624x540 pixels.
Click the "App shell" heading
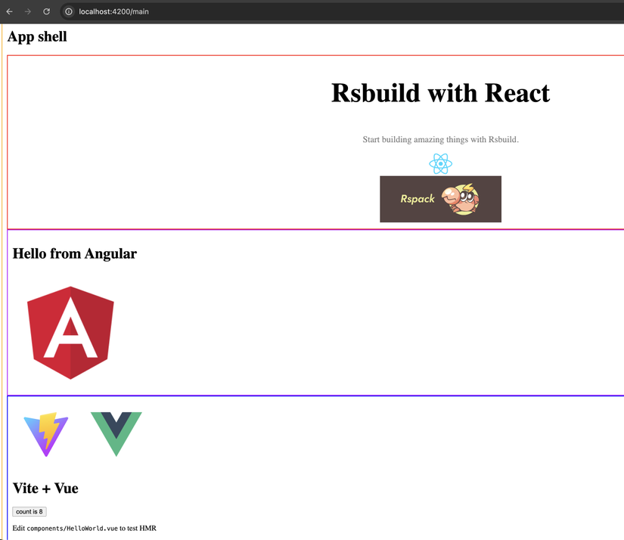click(x=37, y=36)
